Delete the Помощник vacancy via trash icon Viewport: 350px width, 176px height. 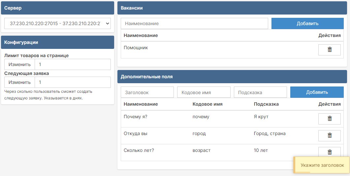pyautogui.click(x=329, y=50)
